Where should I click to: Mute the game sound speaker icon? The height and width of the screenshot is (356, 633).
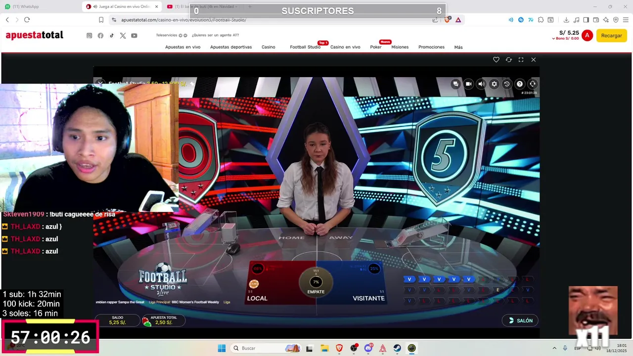(481, 84)
